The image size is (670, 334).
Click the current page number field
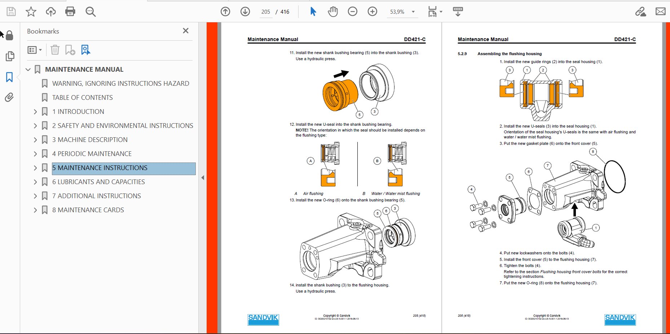click(266, 12)
